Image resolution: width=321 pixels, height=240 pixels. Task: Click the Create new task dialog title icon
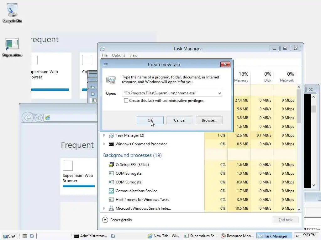pyautogui.click(x=105, y=64)
